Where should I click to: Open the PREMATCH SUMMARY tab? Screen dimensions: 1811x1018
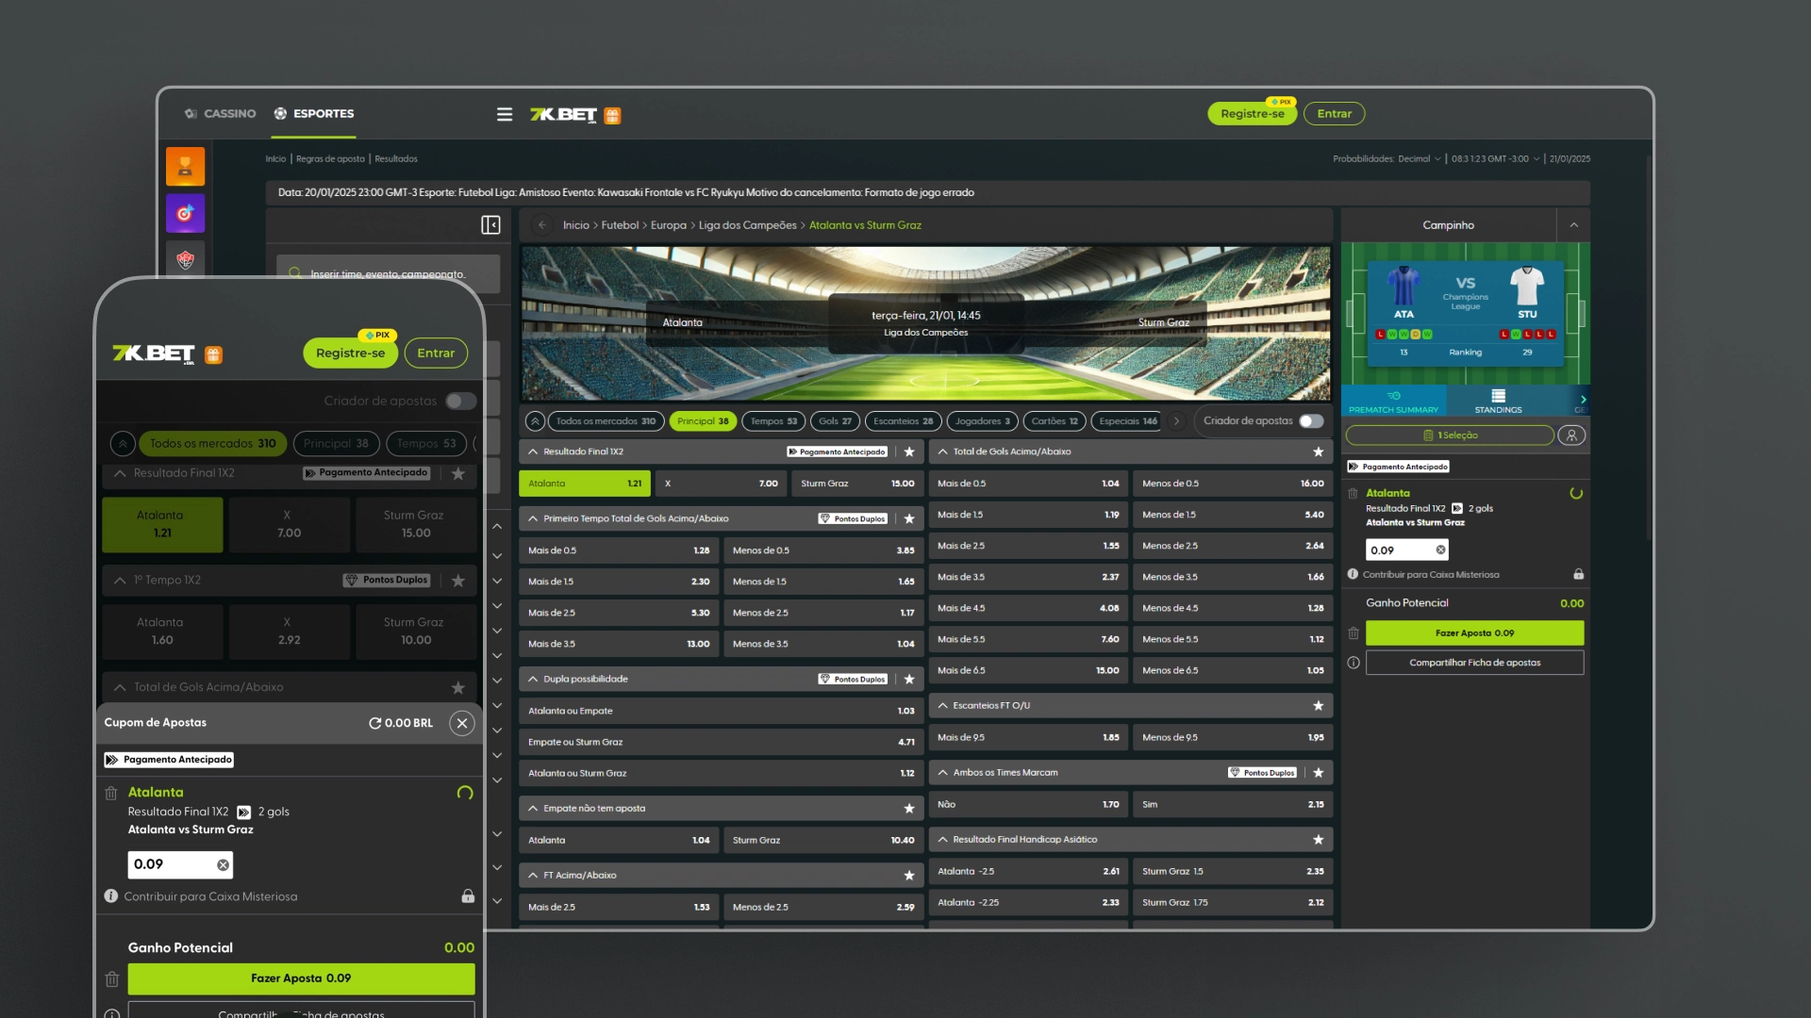(x=1393, y=402)
